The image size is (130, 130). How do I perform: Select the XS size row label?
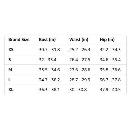11,50
